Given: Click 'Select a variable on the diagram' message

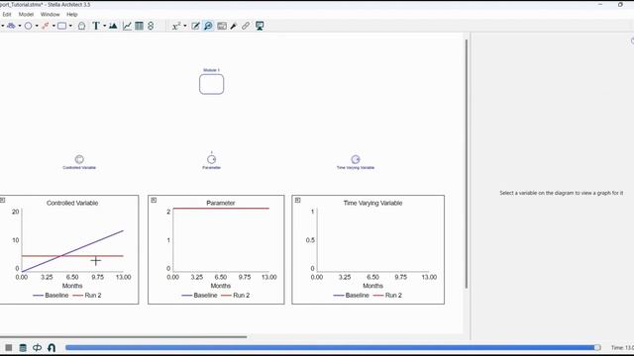Looking at the screenshot, I should (x=562, y=193).
